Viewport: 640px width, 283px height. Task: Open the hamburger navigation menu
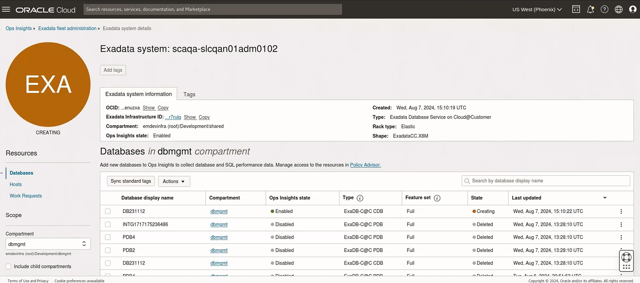click(6, 9)
